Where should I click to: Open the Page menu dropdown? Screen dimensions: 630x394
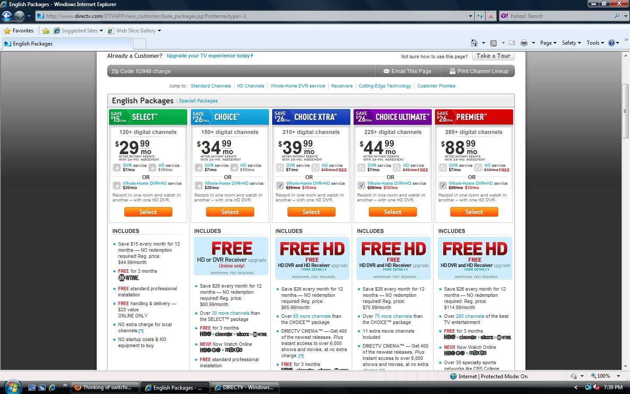pos(548,43)
